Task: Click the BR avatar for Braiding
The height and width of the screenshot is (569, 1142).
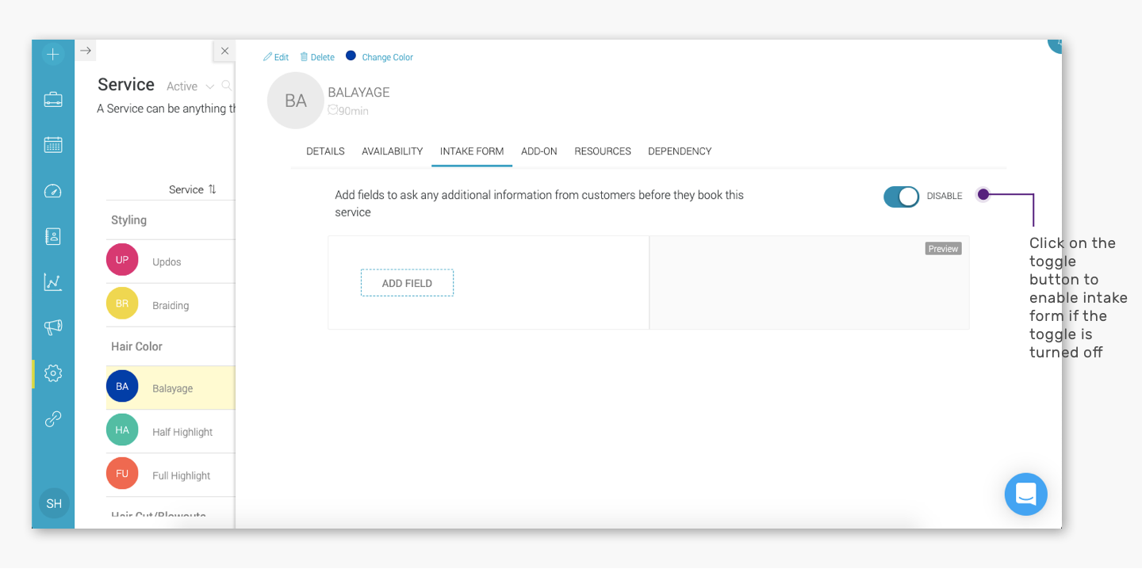Action: click(122, 304)
